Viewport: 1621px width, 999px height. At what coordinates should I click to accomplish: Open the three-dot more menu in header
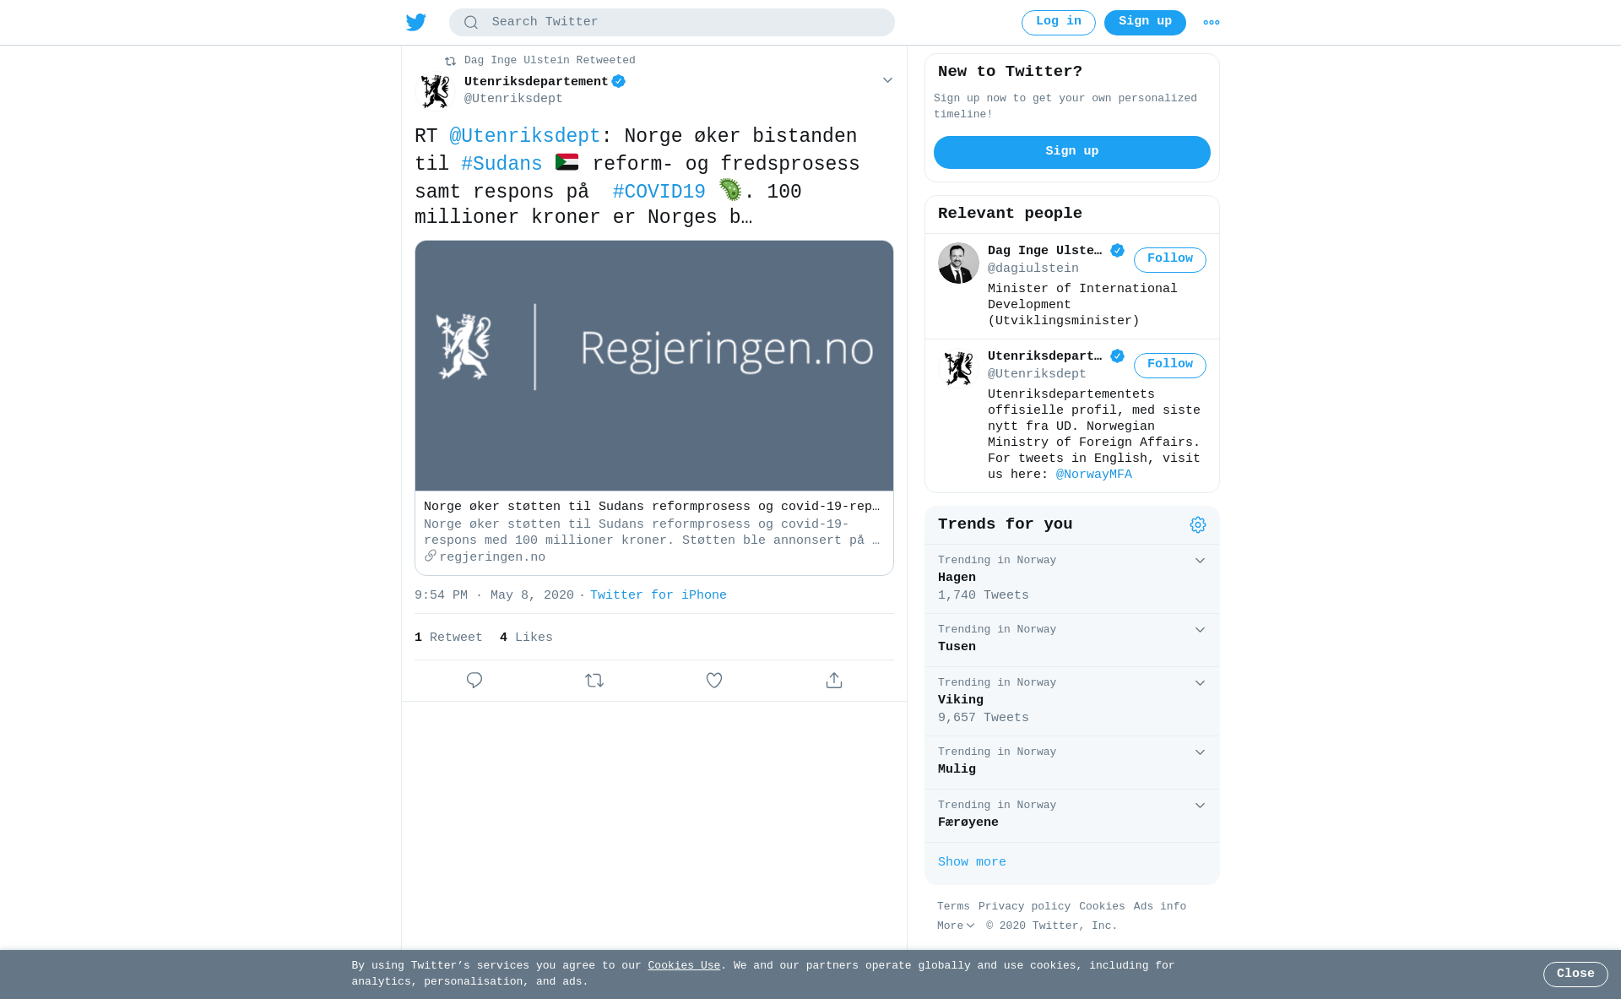pos(1212,23)
